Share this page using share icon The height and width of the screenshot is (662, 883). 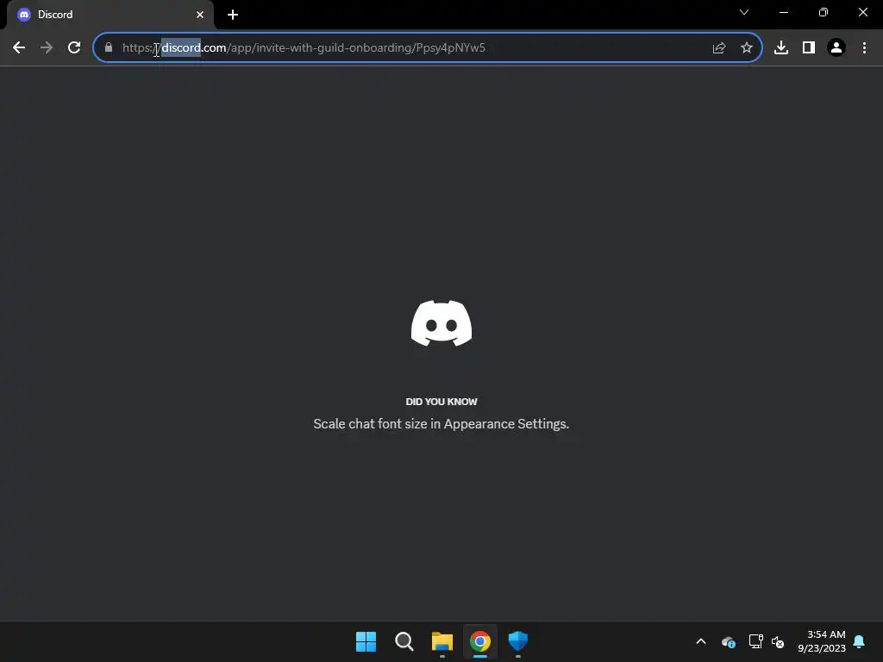pos(718,48)
